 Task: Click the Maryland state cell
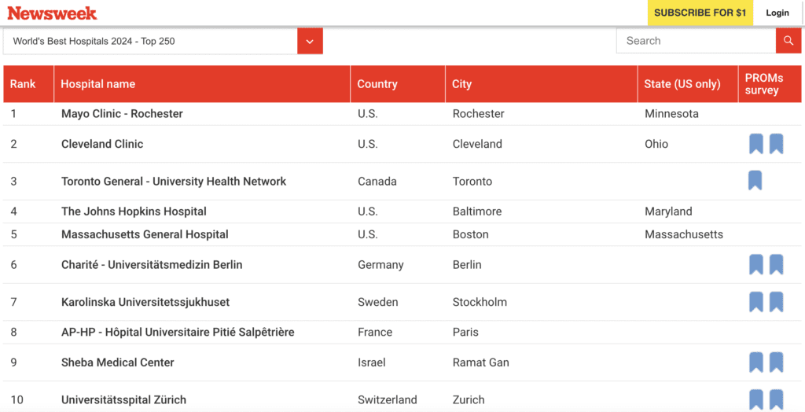[x=668, y=212]
